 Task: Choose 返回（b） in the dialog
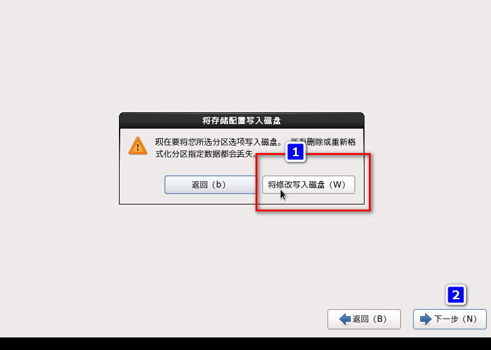tap(210, 184)
